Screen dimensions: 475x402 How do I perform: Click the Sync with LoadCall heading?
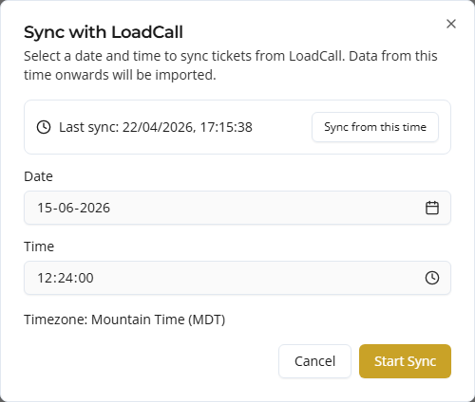(x=104, y=32)
